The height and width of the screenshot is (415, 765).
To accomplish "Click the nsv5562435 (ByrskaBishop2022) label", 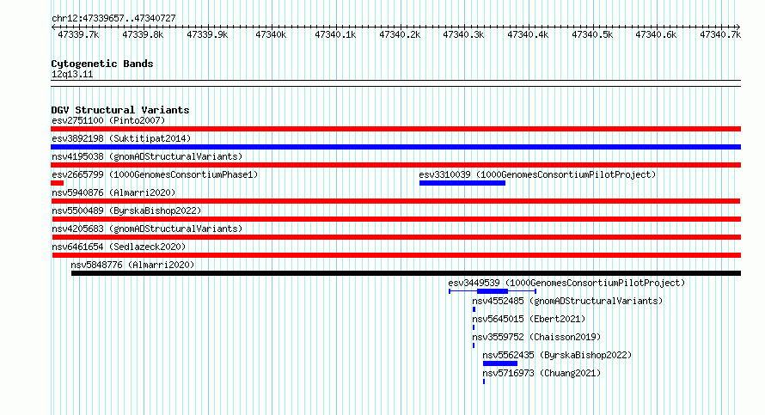I will (557, 355).
